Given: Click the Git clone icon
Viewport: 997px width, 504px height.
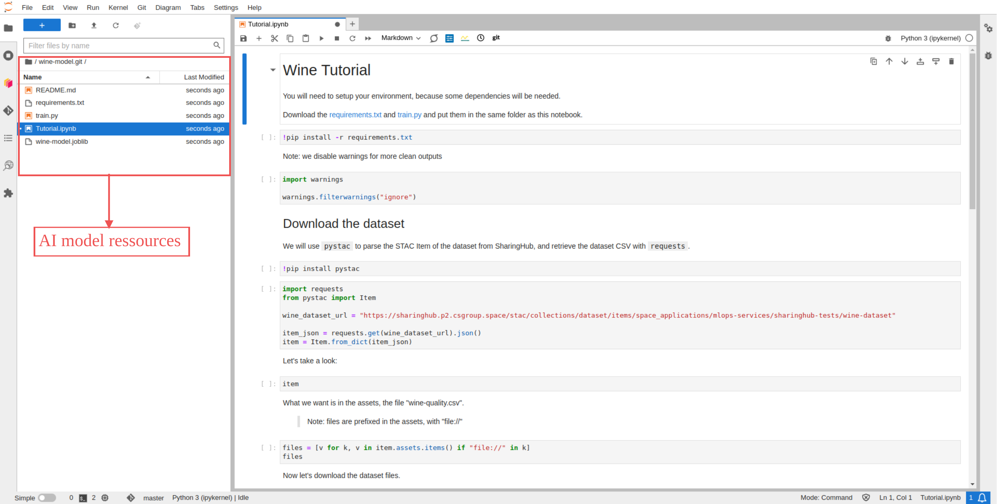Looking at the screenshot, I should coord(137,25).
